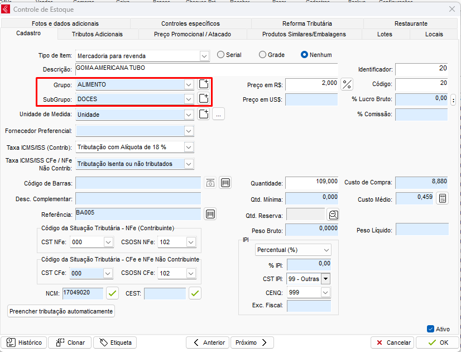Click the Próximo button

point(251,343)
